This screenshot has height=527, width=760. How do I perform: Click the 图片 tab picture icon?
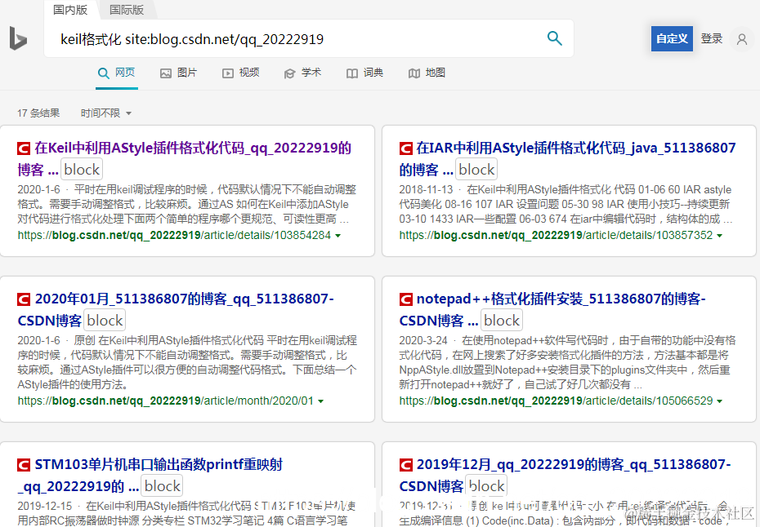(166, 73)
